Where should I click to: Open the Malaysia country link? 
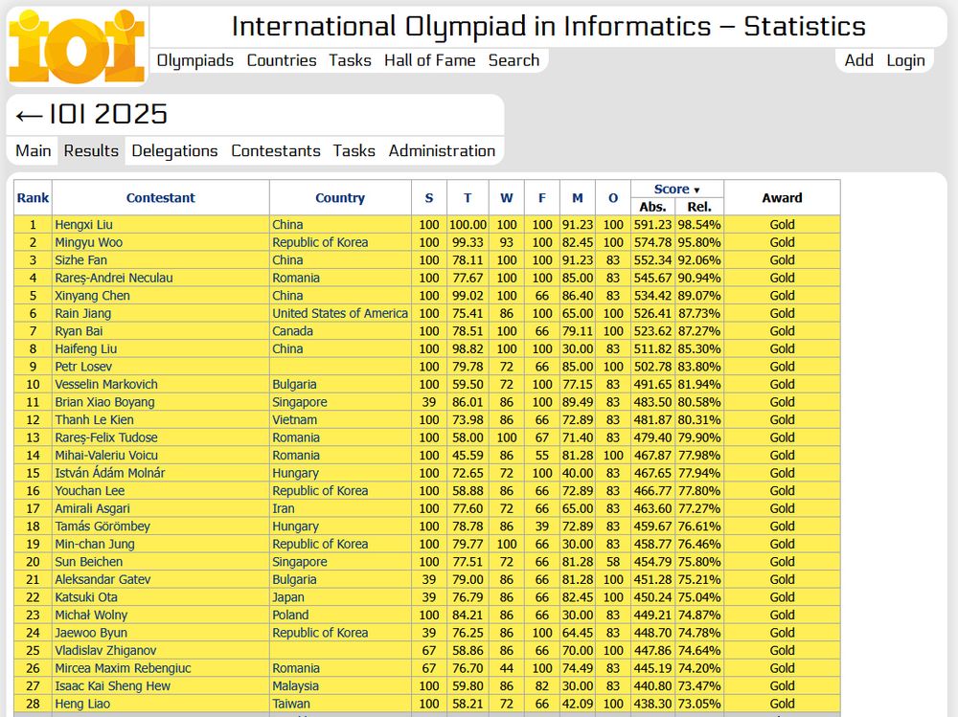[296, 685]
